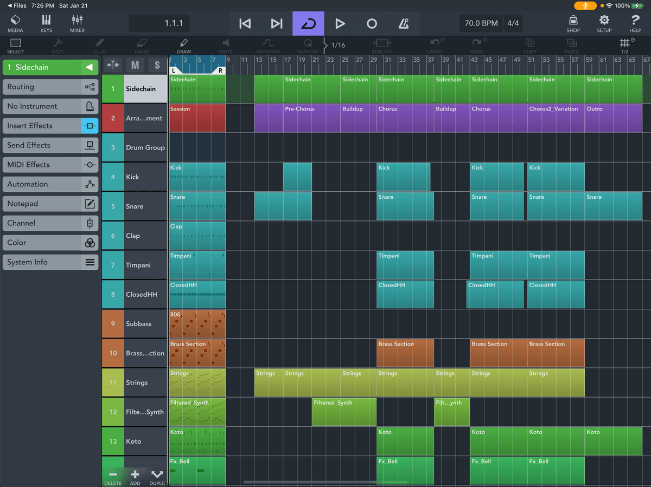The height and width of the screenshot is (487, 651).
Task: Solo the Sidechain track
Action: click(x=157, y=64)
